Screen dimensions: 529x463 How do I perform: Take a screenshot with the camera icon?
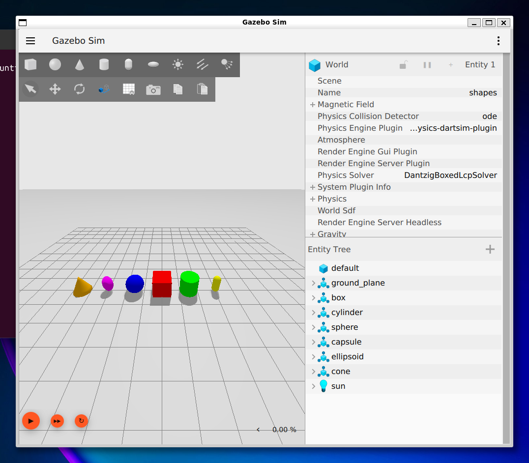pos(153,89)
